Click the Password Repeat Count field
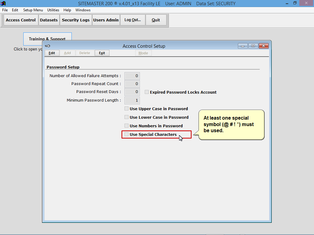The width and height of the screenshot is (314, 235). (132, 84)
